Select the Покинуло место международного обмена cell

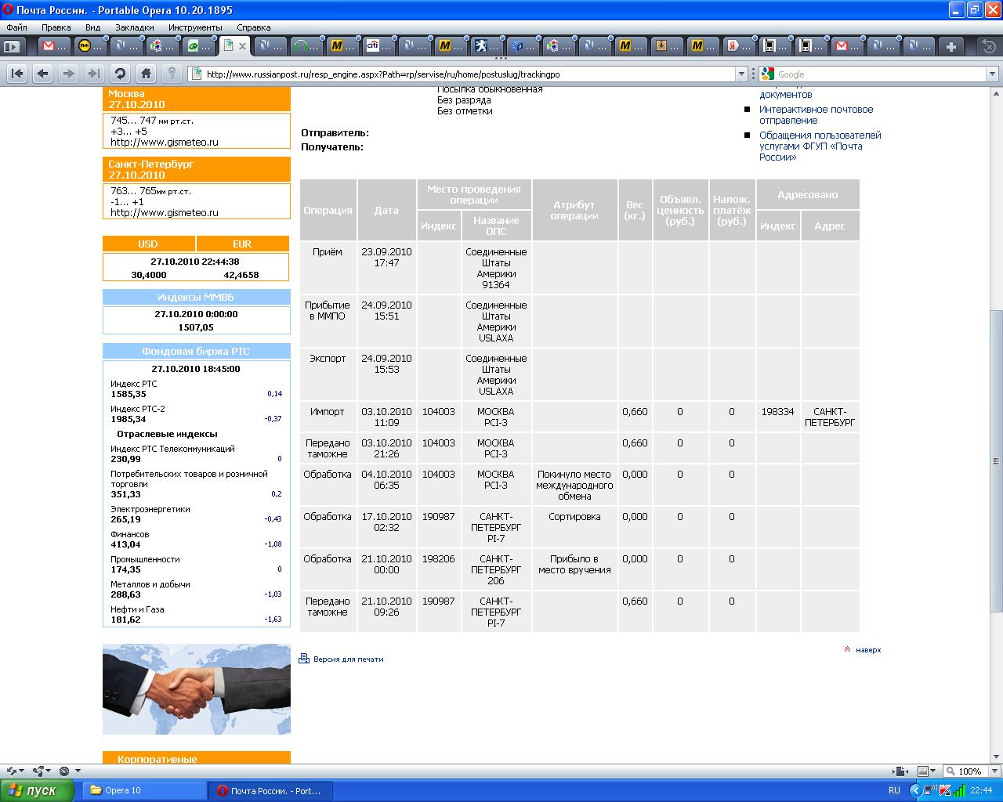(574, 485)
